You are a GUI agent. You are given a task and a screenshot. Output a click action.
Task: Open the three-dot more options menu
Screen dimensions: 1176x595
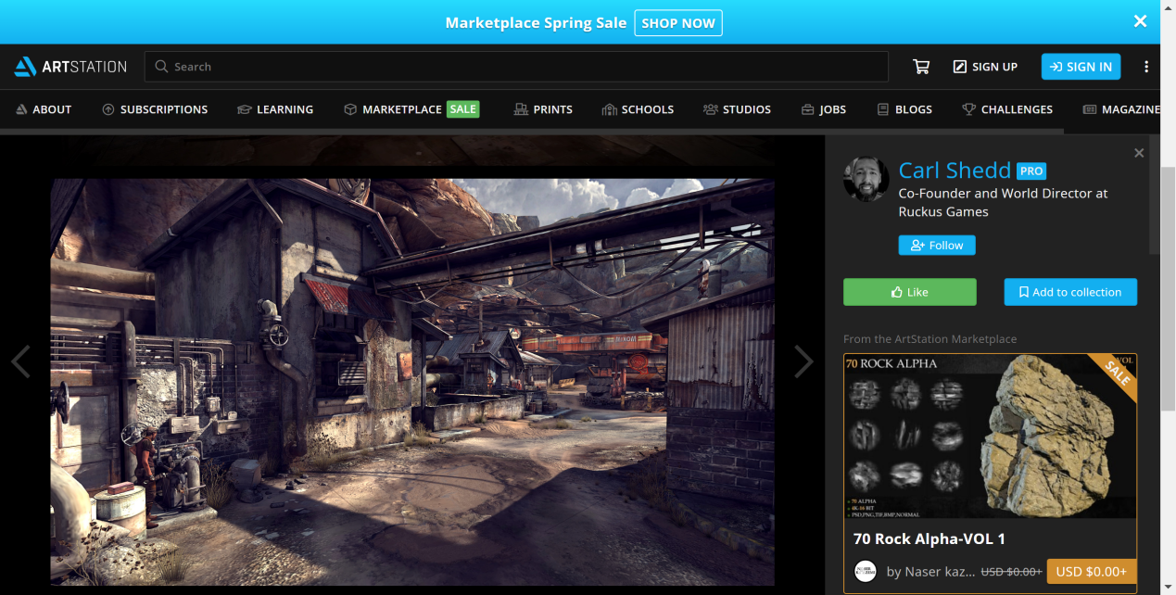[1146, 67]
